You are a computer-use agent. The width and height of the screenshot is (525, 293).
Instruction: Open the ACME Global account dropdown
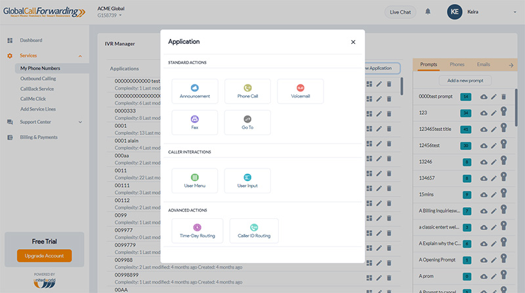[x=120, y=15]
